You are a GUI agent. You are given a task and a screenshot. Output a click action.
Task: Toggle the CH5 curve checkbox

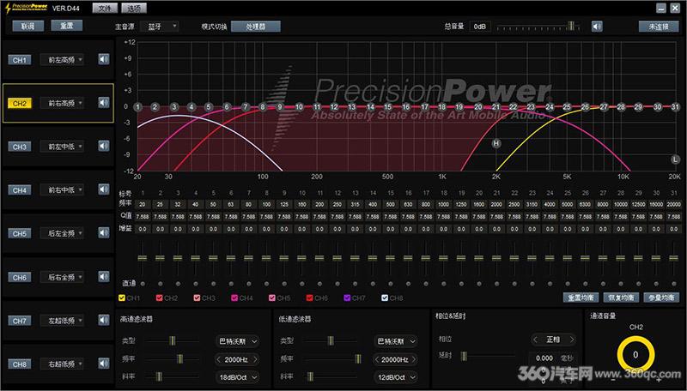(x=272, y=298)
